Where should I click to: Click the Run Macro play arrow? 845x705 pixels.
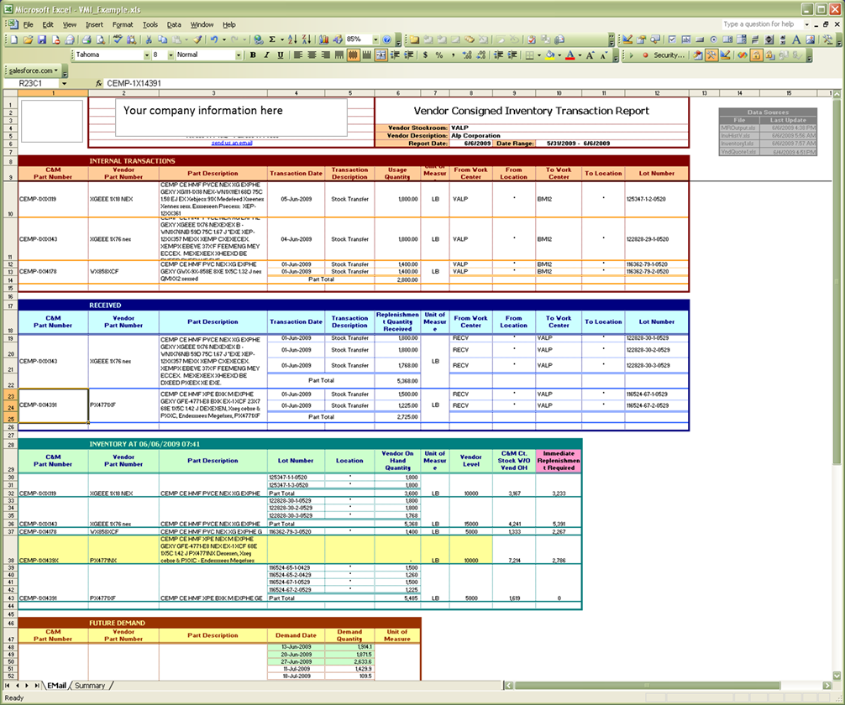[631, 55]
